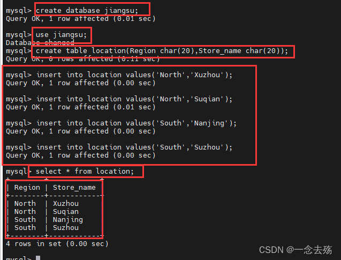Select the Suqian cell in results

65,212
